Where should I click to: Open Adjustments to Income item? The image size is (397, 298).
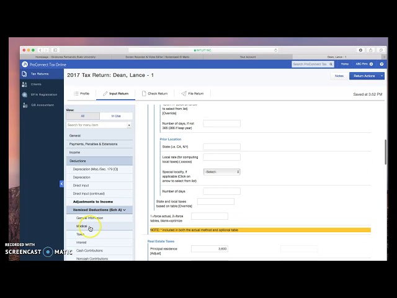(x=99, y=202)
